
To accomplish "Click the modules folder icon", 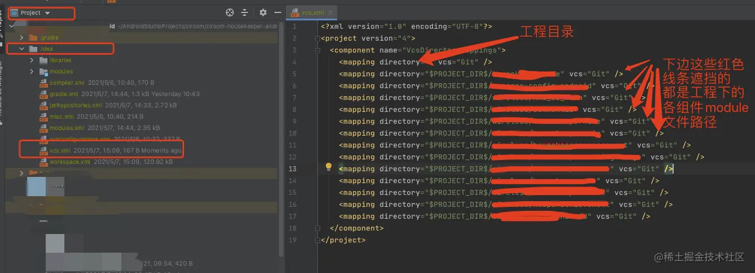I will click(x=43, y=72).
